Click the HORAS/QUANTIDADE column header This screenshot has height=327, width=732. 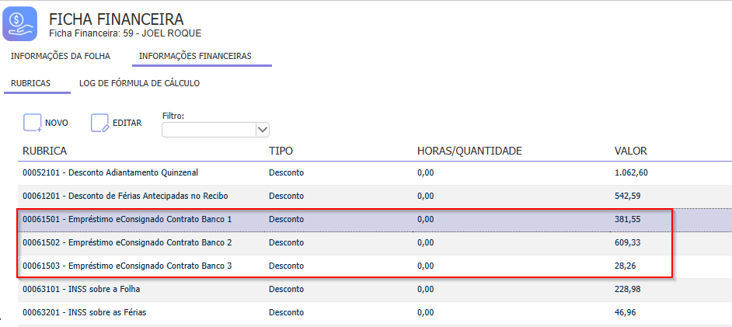click(x=469, y=151)
